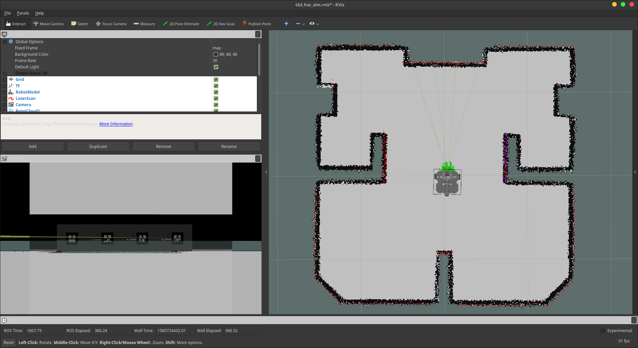Expand the RobotModel display item
Image resolution: width=638 pixels, height=348 pixels.
click(5, 92)
